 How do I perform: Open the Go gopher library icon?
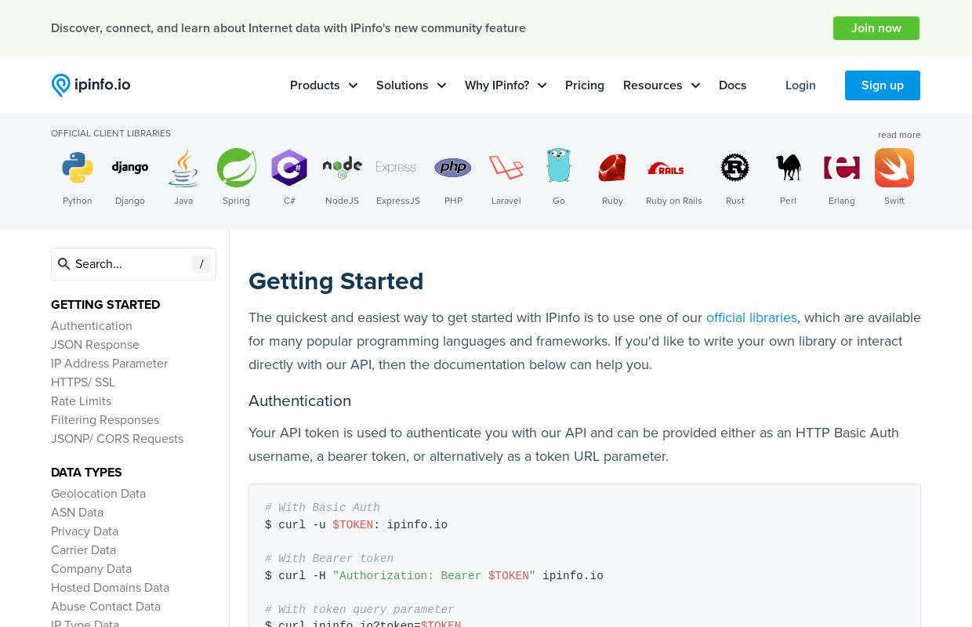pos(559,166)
